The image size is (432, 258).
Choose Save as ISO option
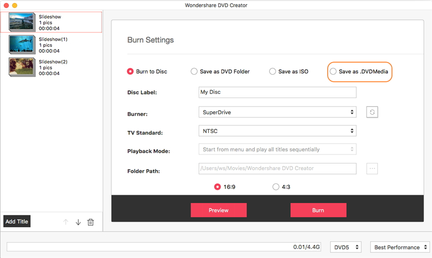(x=272, y=72)
